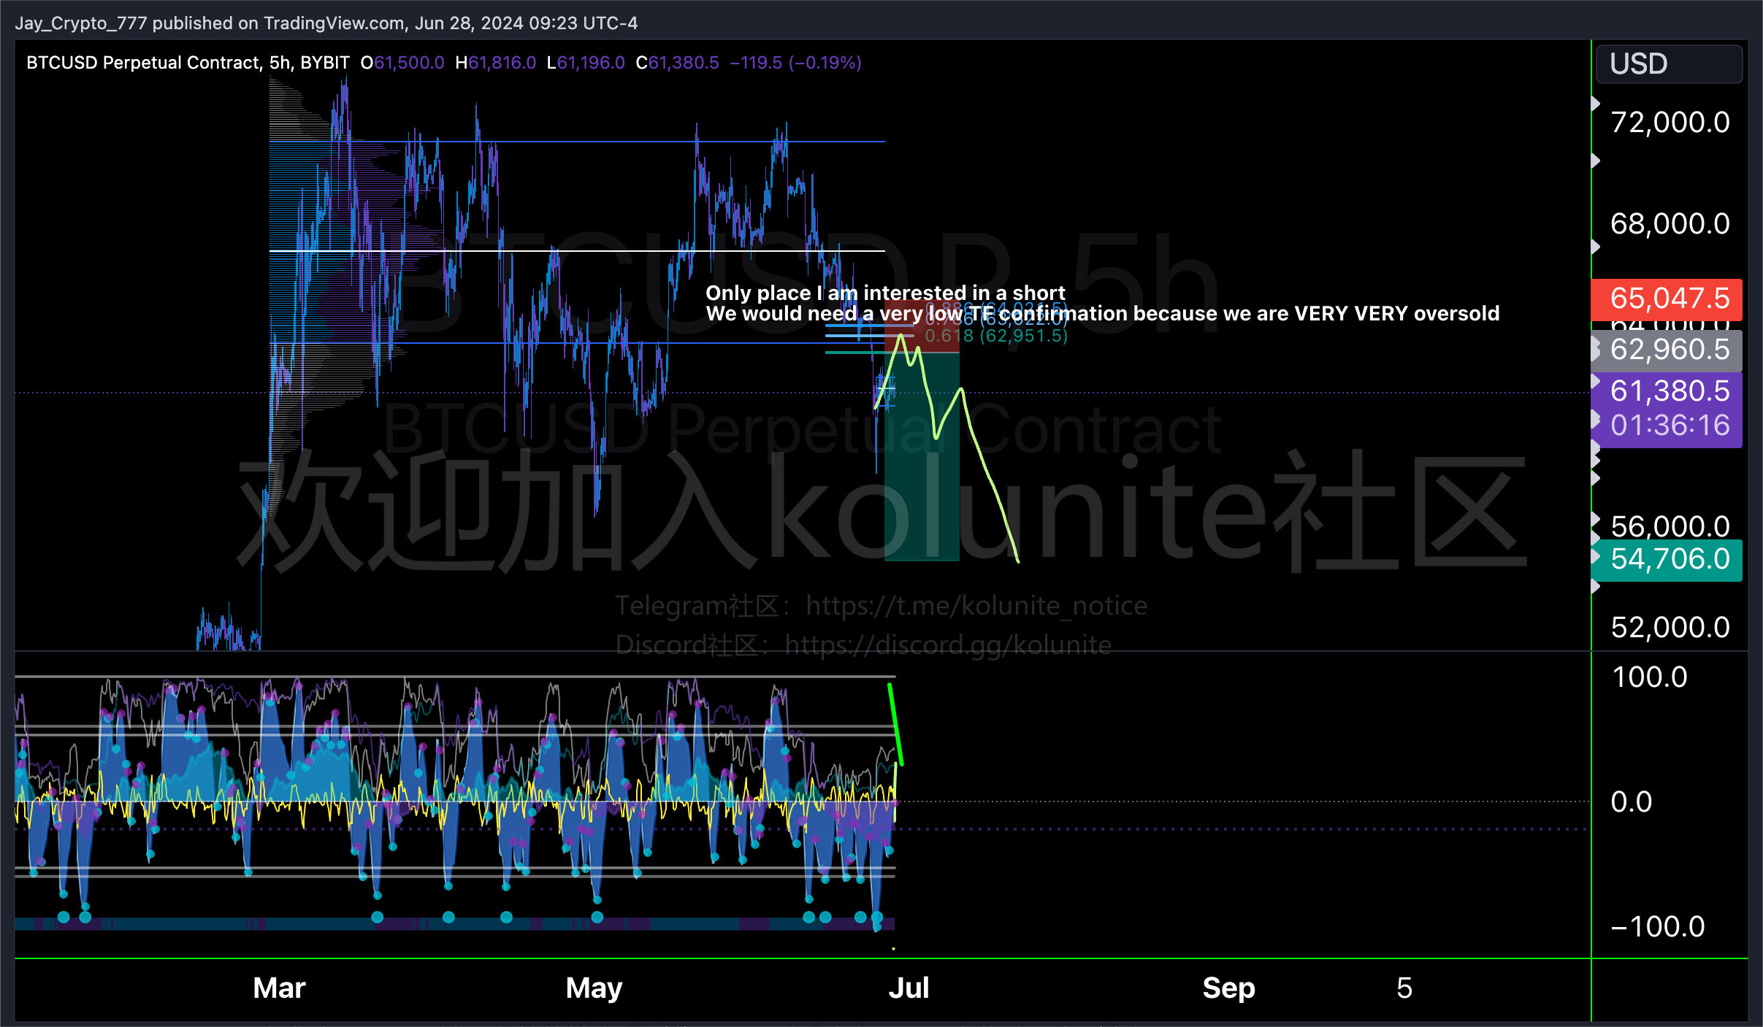Click the 5 date label on time axis
Viewport: 1763px width, 1027px height.
click(1404, 988)
